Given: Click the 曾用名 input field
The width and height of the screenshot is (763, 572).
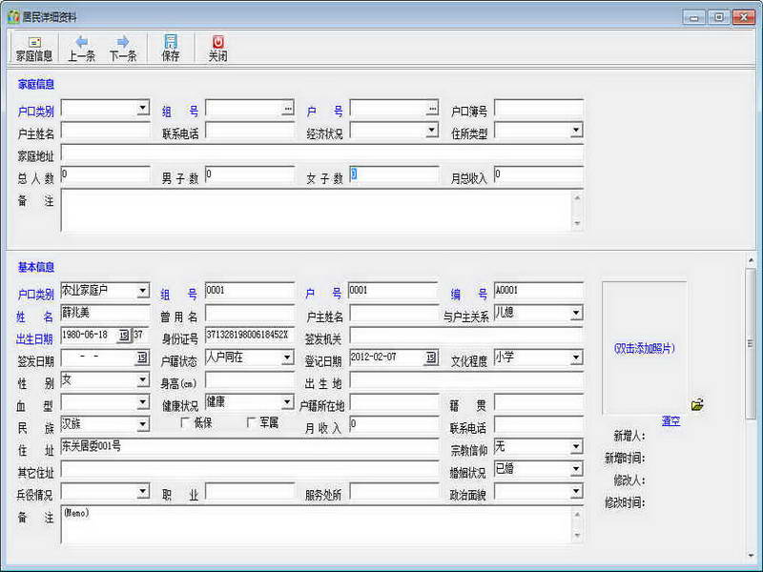Looking at the screenshot, I should pos(250,313).
